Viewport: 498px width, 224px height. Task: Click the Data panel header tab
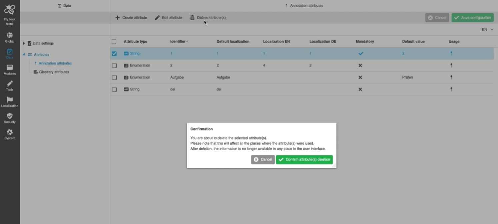pos(64,6)
